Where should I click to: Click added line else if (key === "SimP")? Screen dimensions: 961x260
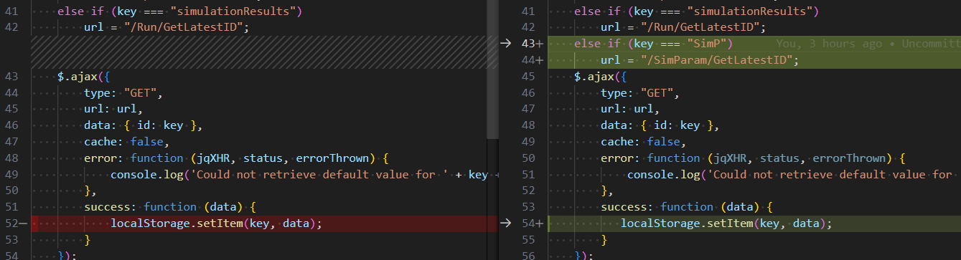tap(654, 44)
